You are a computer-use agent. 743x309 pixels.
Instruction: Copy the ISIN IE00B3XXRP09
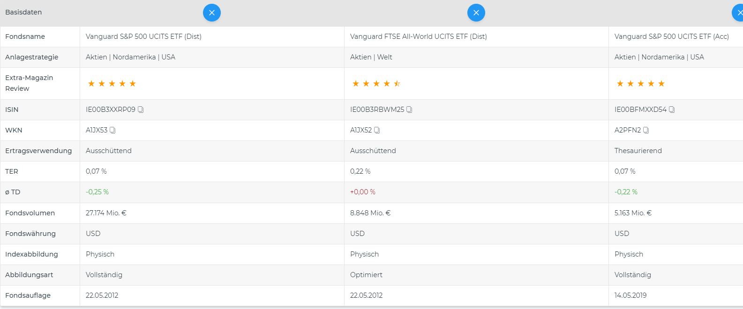tap(141, 110)
